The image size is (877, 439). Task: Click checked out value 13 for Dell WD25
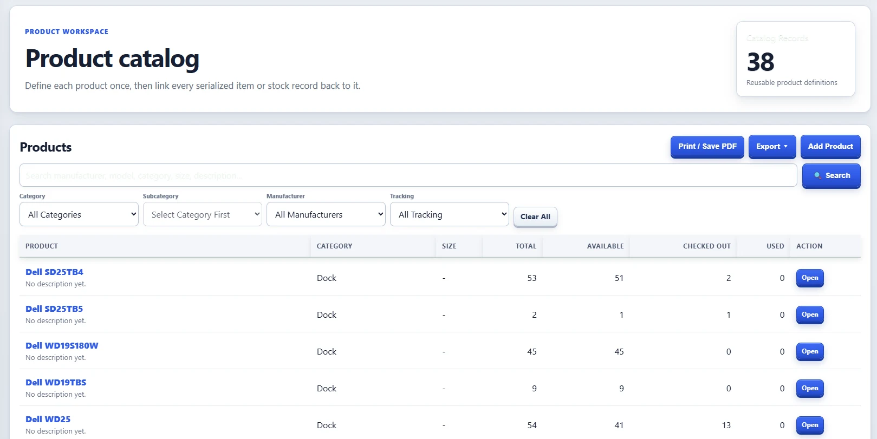726,425
